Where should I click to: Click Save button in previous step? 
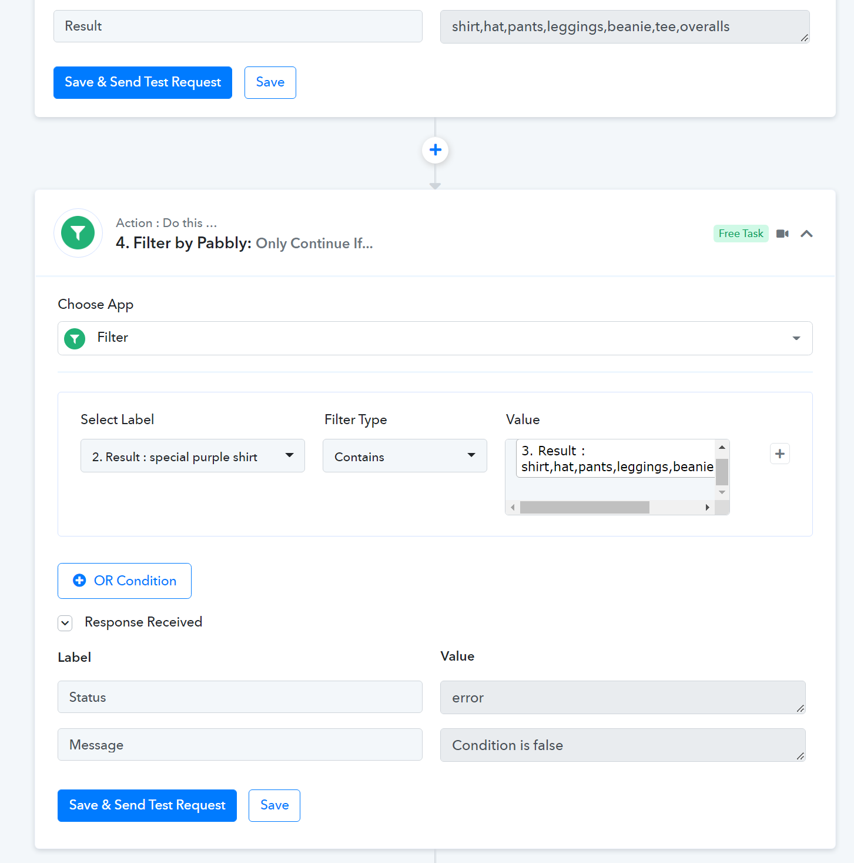pos(270,82)
